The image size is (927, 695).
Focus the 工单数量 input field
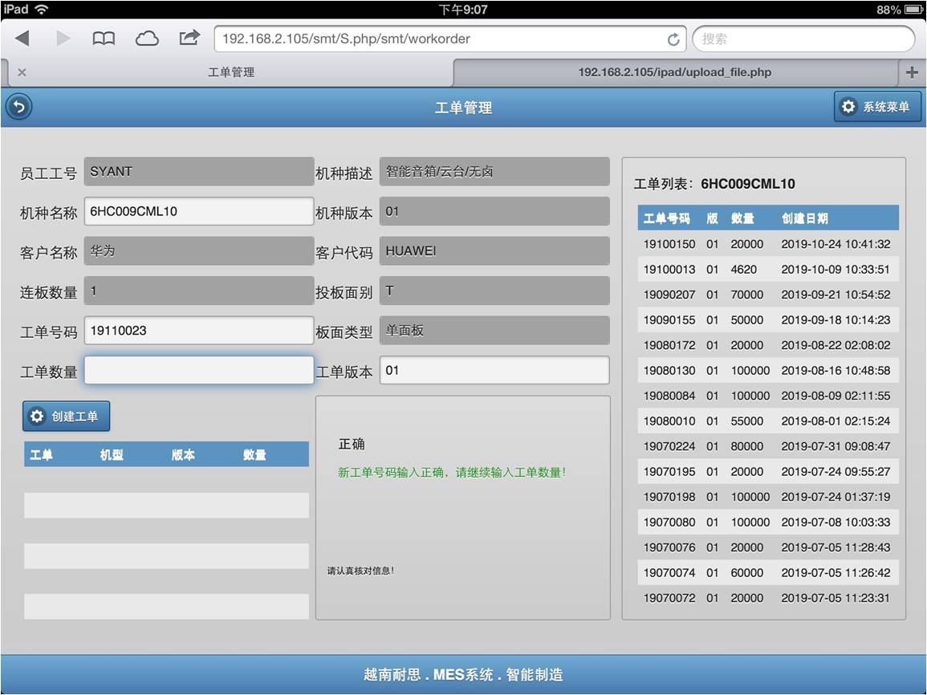click(x=198, y=371)
